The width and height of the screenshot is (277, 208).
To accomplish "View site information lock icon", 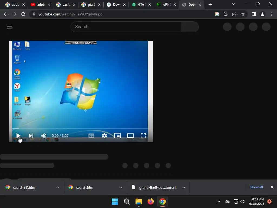I will 34,14.
